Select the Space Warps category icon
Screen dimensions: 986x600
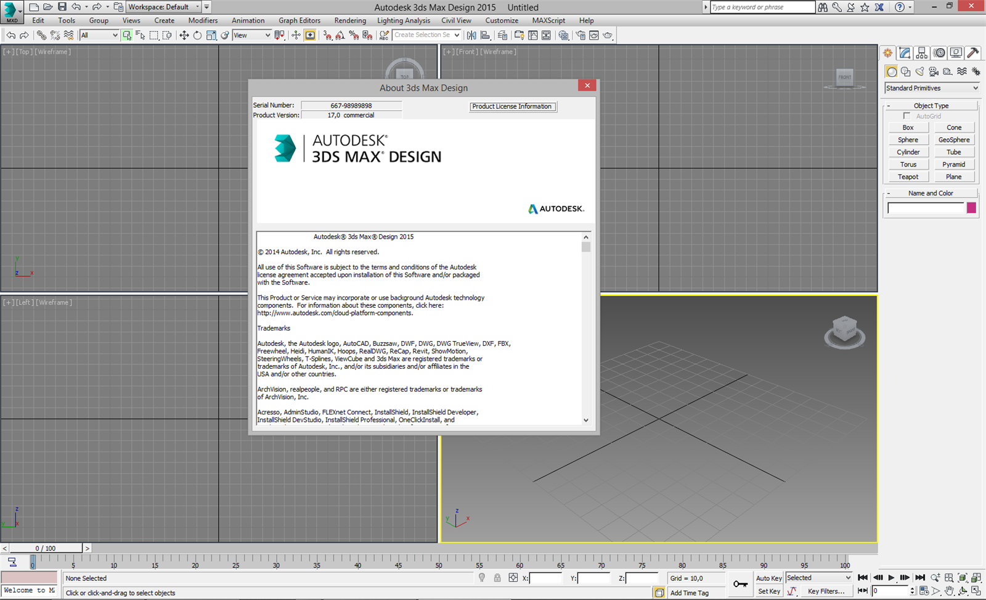point(962,72)
